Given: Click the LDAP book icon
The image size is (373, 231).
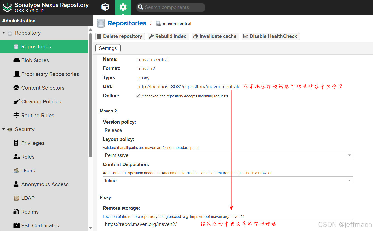Looking at the screenshot, I should 16,198.
